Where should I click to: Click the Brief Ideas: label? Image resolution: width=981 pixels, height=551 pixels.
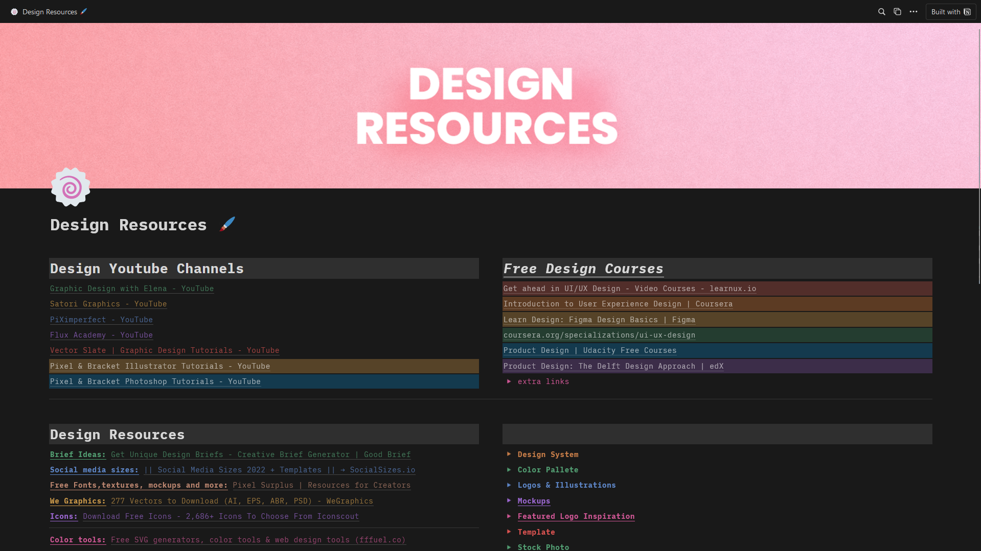click(78, 454)
